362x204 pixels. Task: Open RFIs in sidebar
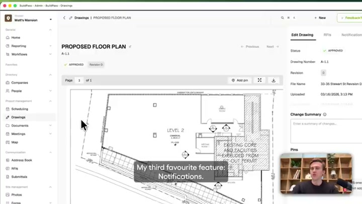point(15,168)
